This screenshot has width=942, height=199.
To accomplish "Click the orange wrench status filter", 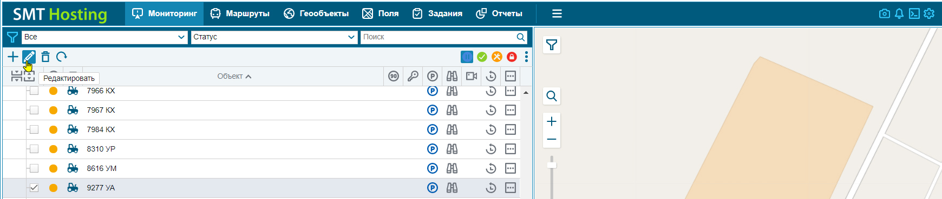I will coord(497,57).
